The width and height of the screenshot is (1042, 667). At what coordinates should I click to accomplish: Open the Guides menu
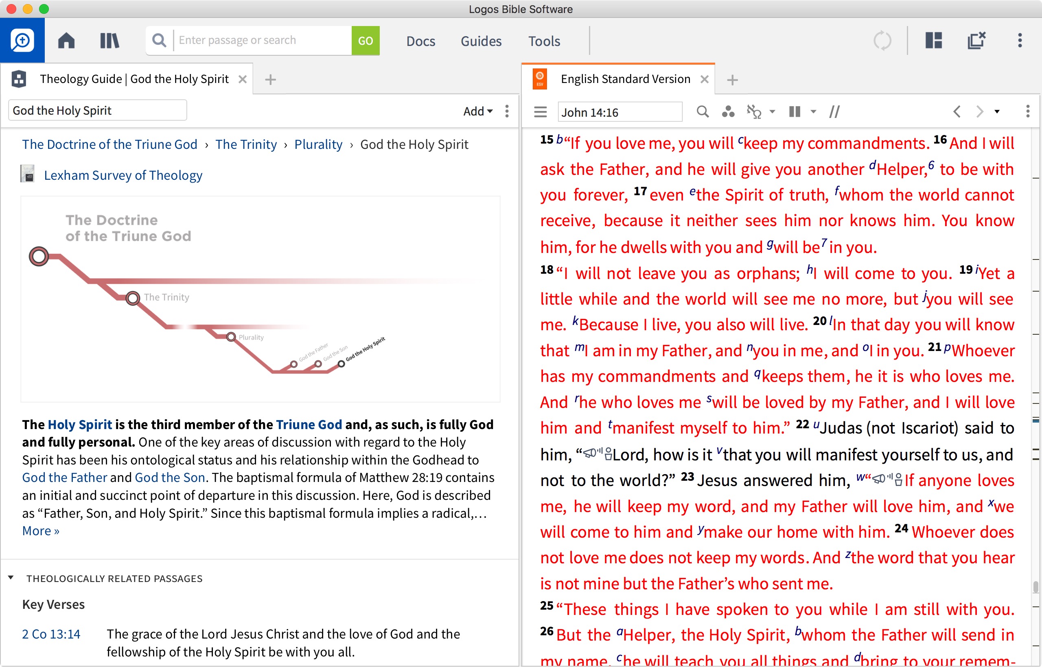[481, 41]
